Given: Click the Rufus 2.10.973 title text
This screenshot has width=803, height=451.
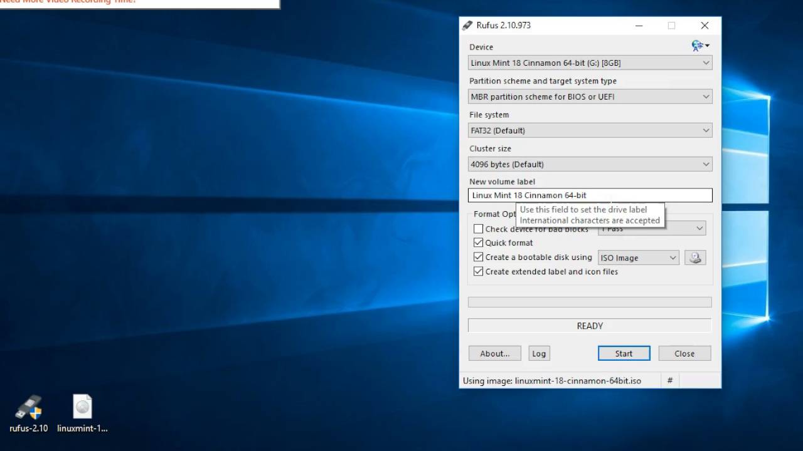Looking at the screenshot, I should (504, 26).
